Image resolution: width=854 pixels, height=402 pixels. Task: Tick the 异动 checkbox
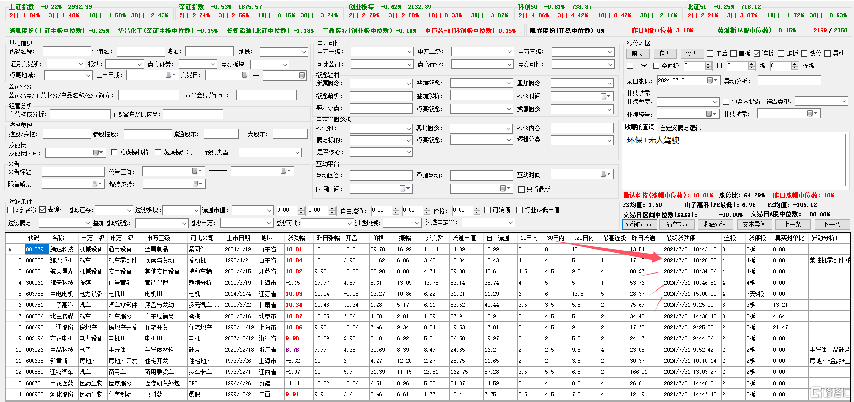tap(828, 53)
